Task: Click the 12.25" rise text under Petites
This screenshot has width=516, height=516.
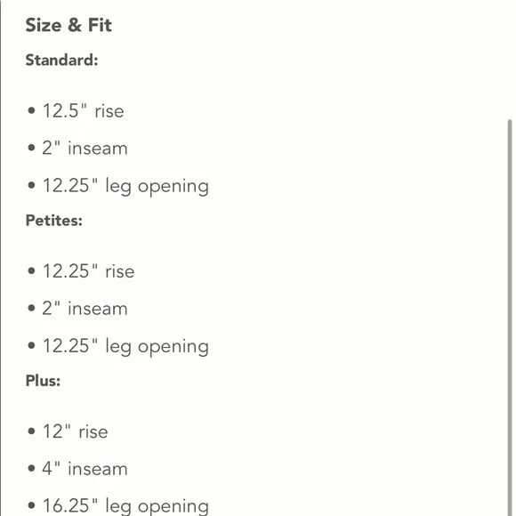Action: tap(89, 271)
